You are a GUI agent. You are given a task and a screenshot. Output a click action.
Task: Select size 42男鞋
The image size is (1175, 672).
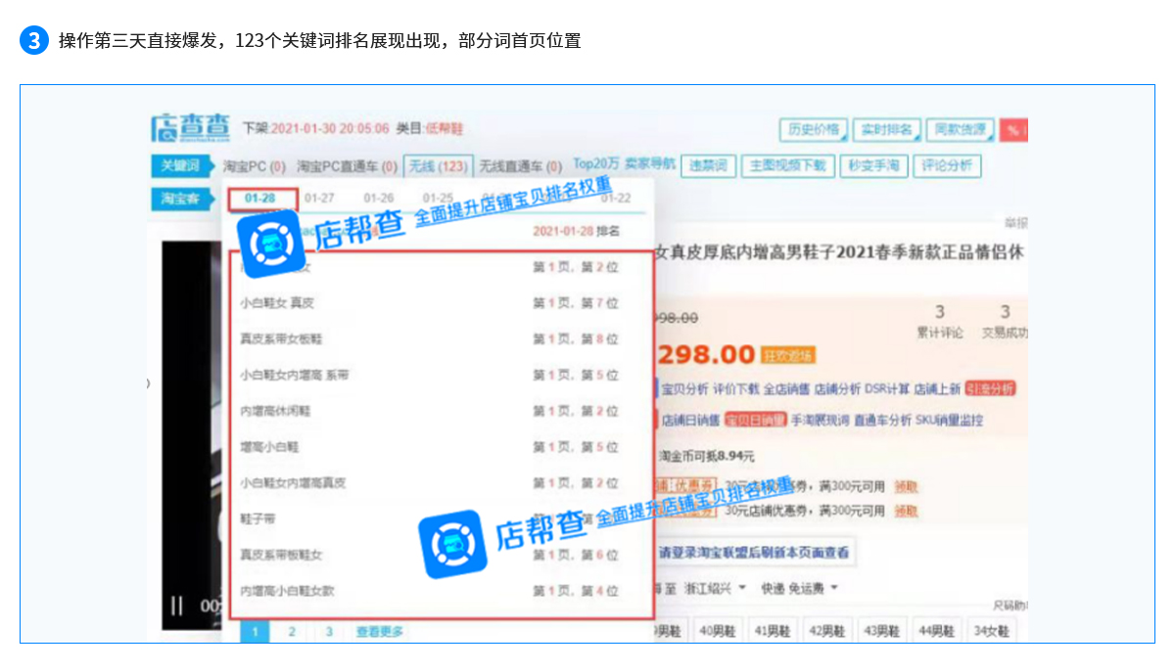[x=828, y=630]
